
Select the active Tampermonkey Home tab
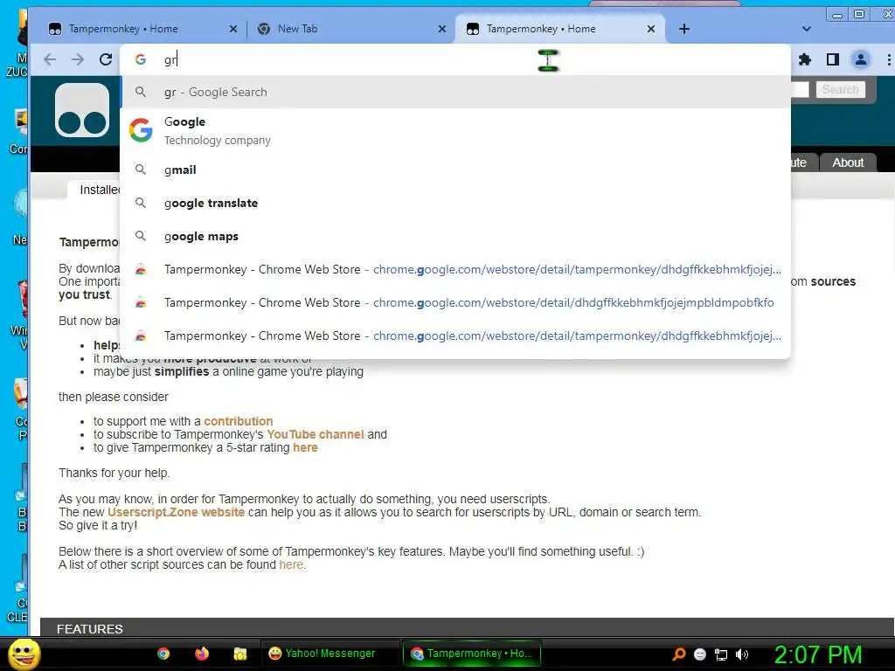559,29
